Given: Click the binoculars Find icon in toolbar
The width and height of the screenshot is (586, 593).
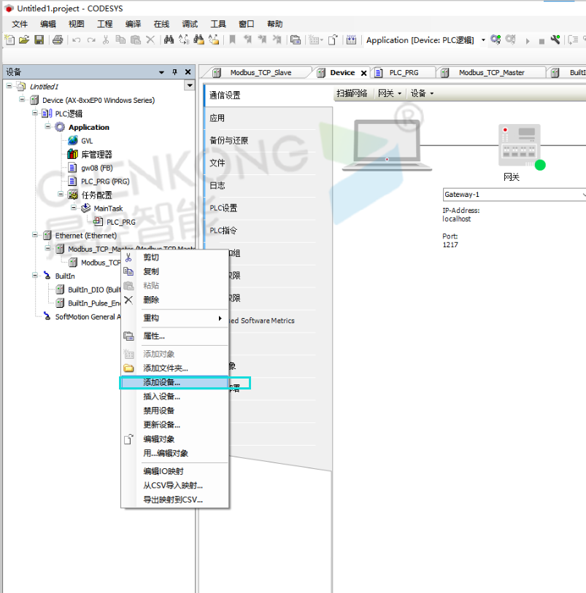Looking at the screenshot, I should 169,40.
